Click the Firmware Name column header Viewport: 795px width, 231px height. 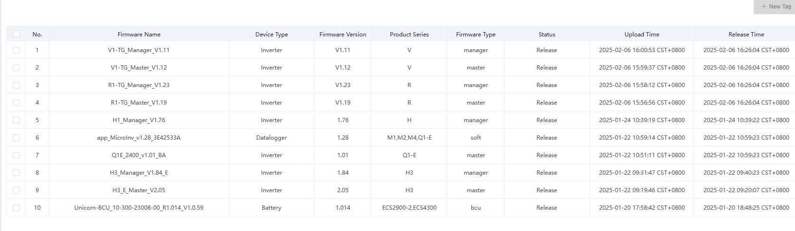click(x=139, y=35)
